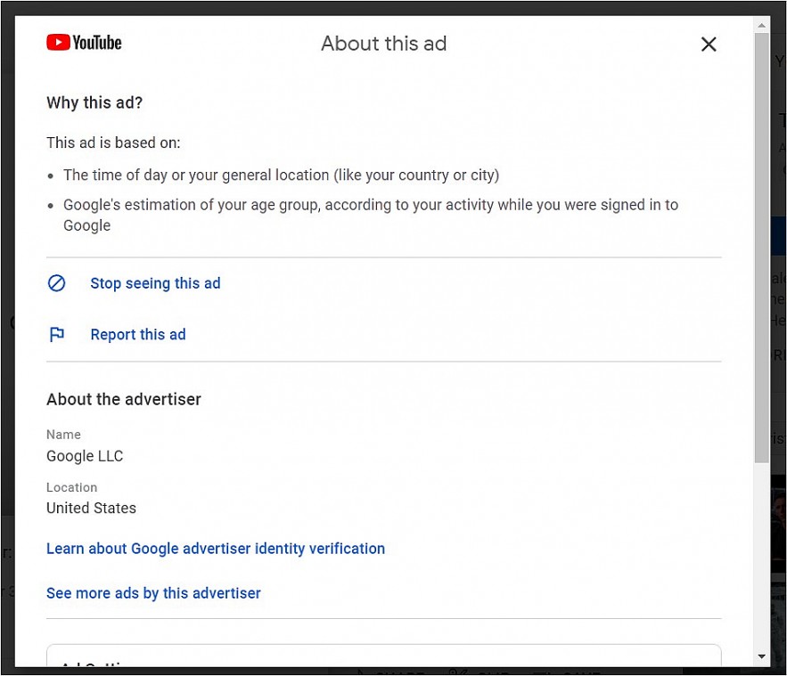Click the scrollbar down arrow

coord(761,656)
